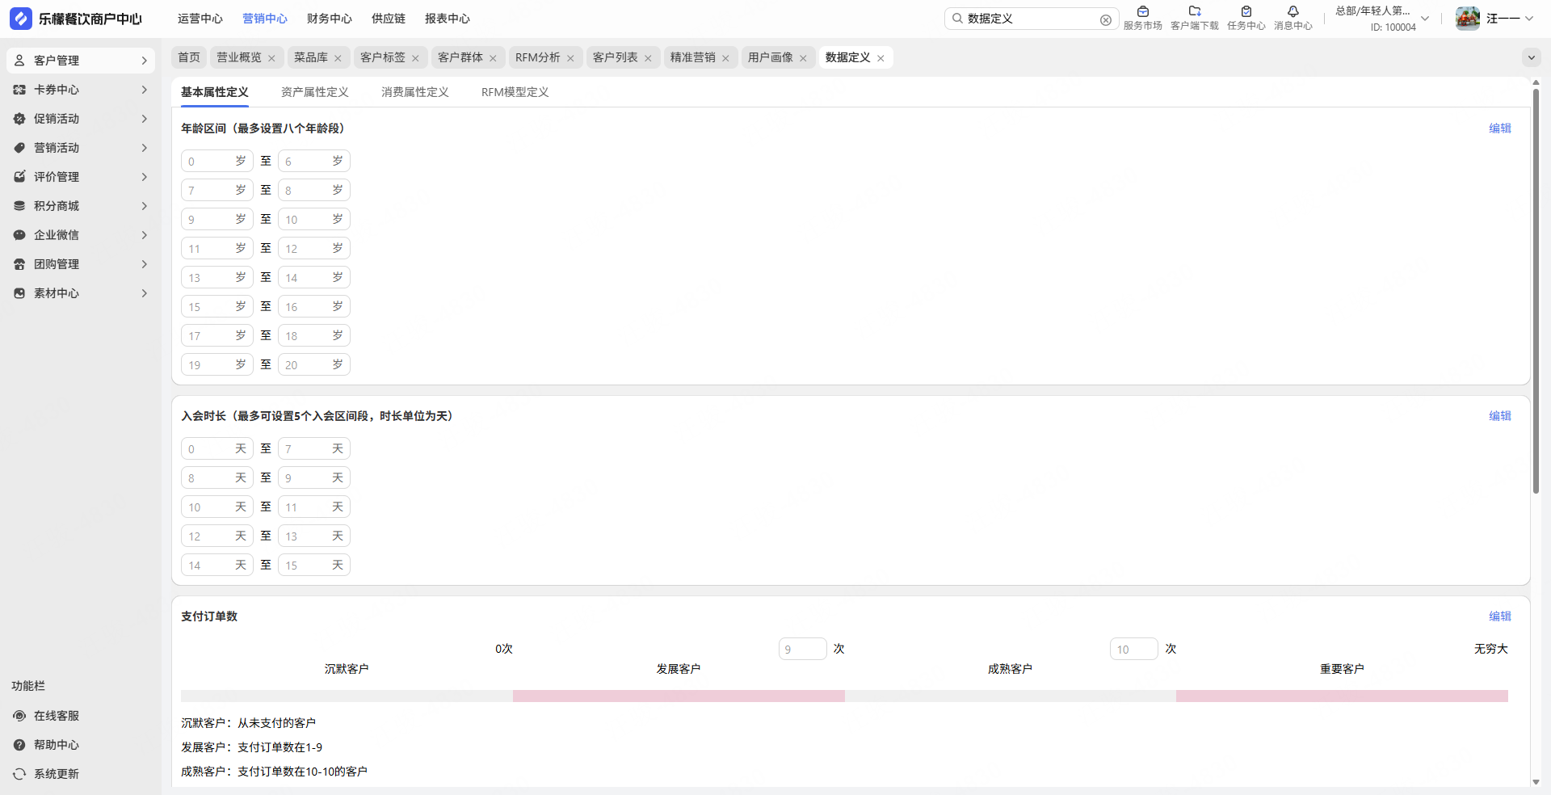Open the 首页 page tab

click(189, 57)
